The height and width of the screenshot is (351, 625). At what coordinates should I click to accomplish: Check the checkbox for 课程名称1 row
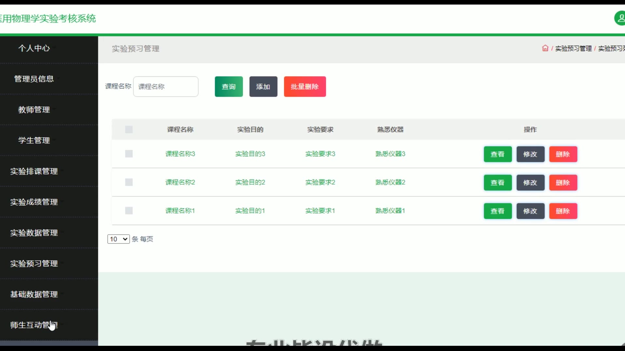tap(129, 211)
